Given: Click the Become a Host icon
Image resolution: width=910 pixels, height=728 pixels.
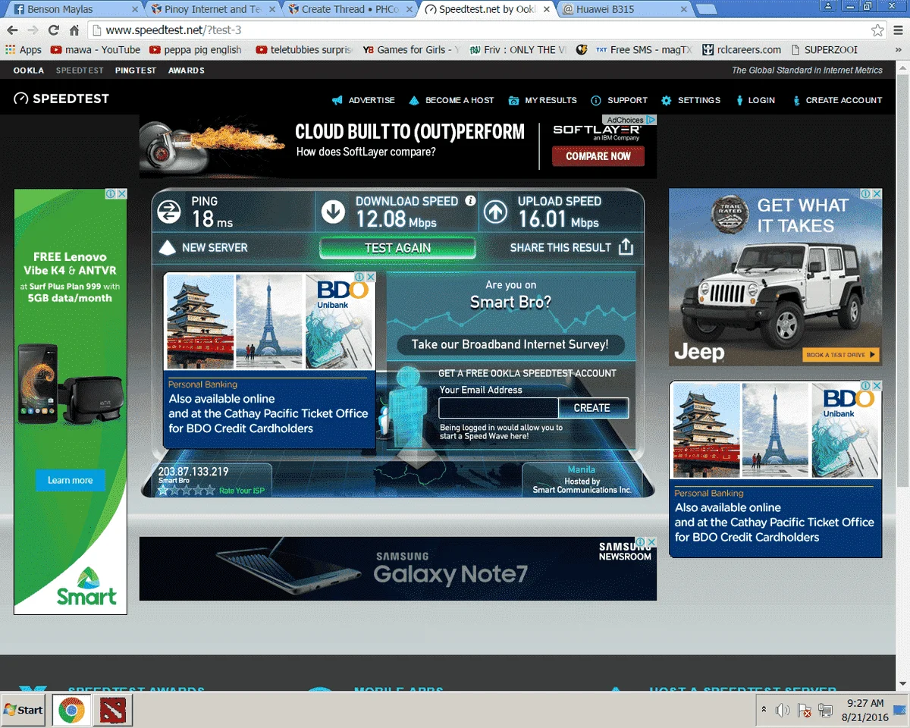Looking at the screenshot, I should point(414,100).
